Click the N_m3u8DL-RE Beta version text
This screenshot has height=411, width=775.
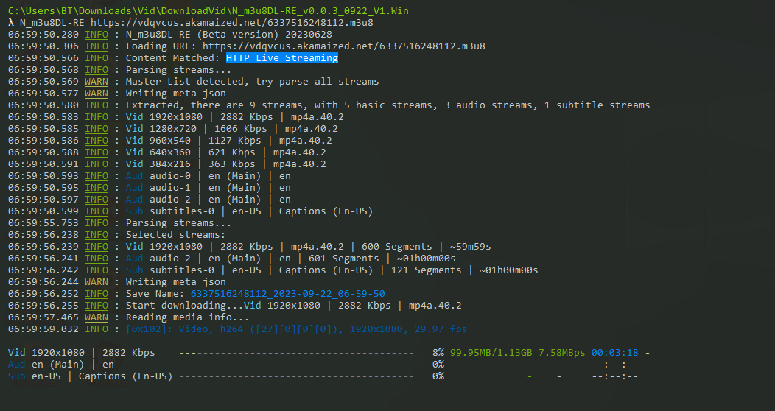(228, 34)
